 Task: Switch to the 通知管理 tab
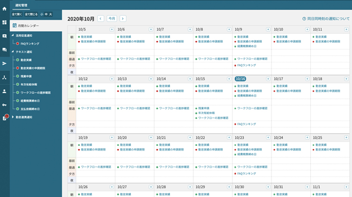[x=21, y=5]
